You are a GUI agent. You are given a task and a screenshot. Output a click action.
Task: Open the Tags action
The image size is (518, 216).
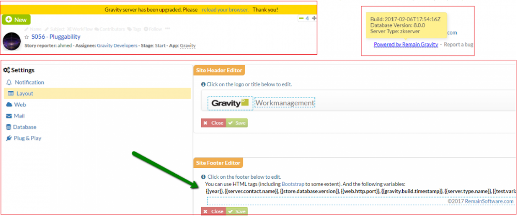134,29
